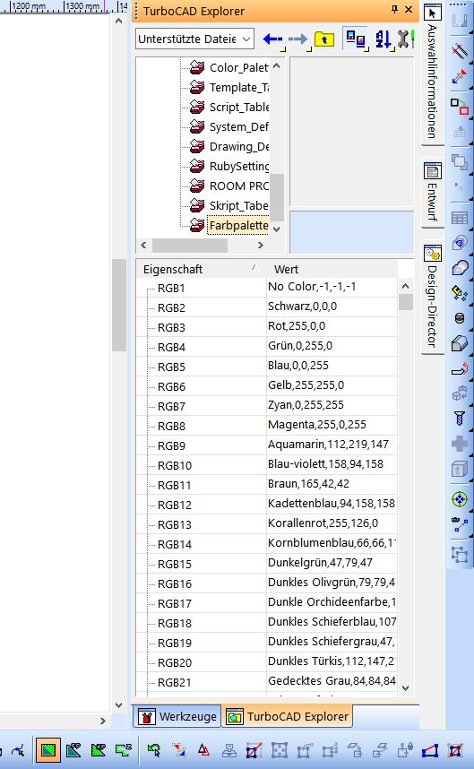This screenshot has width=474, height=769.
Task: Click value 'Blau,0,0,255'
Action: [x=298, y=366]
